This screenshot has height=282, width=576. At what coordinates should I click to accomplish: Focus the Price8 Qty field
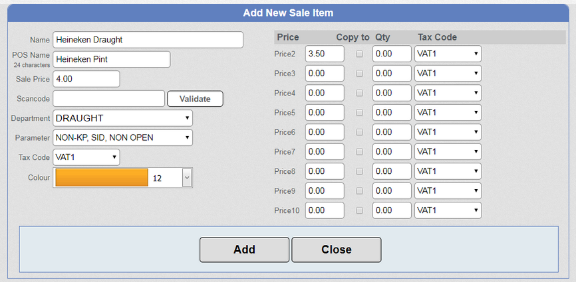coord(392,171)
